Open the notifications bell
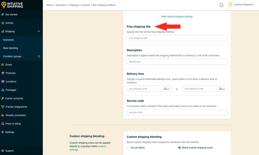 [x=222, y=5]
